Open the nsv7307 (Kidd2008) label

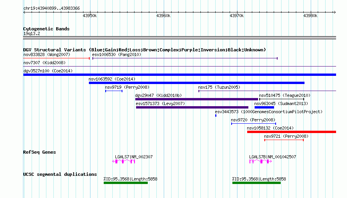(x=44, y=63)
